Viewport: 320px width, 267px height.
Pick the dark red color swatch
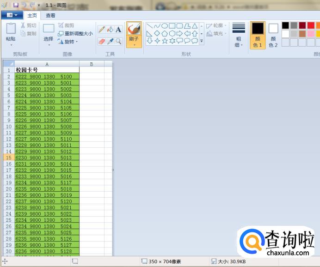click(x=302, y=25)
